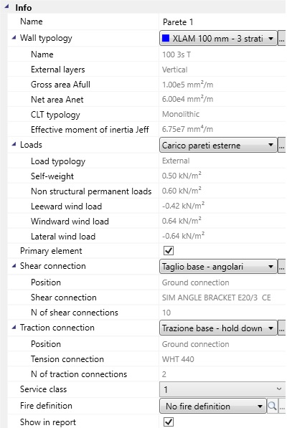Image resolution: width=287 pixels, height=428 pixels.
Task: Uncheck the Primary element checkbox
Action: [169, 251]
